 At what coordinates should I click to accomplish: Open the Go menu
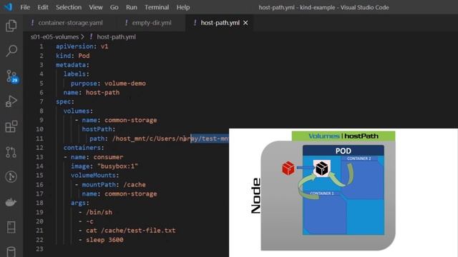(x=114, y=7)
